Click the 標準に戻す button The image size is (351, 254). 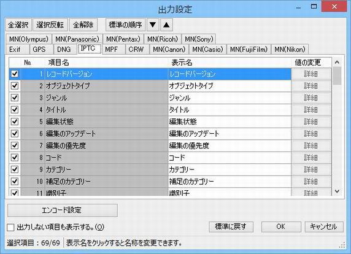coord(231,226)
